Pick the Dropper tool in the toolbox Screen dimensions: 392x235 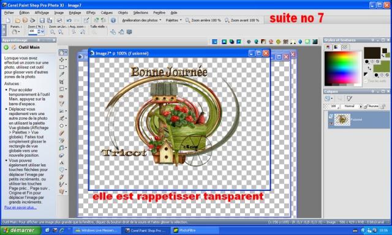61,74
